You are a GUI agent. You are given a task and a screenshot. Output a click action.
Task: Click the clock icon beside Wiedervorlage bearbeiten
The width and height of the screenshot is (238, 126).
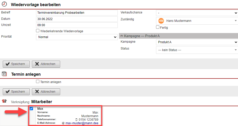pyautogui.click(x=4, y=4)
